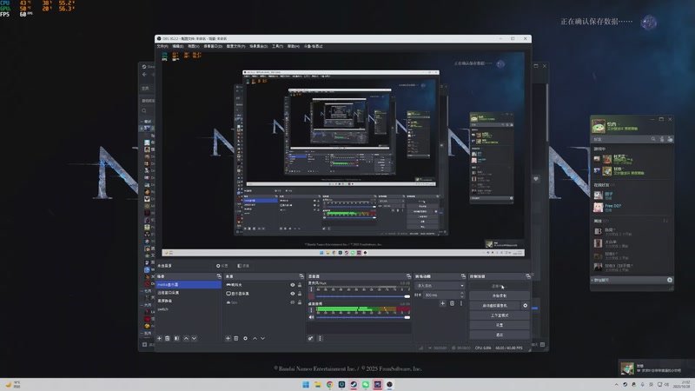Remove selected scene with Scenes trash icon
The image size is (695, 391).
pyautogui.click(x=168, y=338)
